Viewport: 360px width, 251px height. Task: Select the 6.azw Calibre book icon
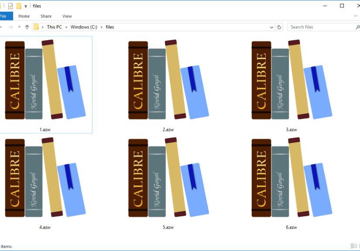click(292, 177)
